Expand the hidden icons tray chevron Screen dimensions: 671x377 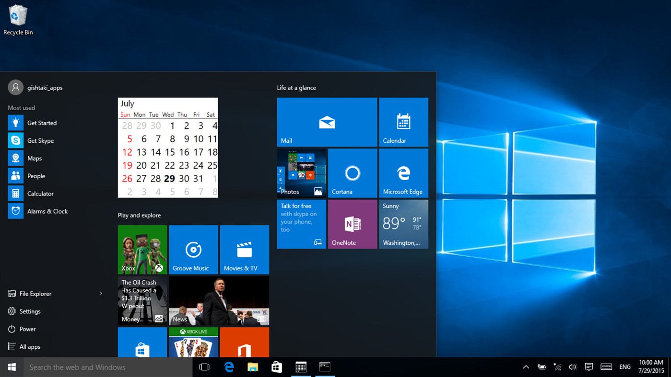(x=526, y=366)
